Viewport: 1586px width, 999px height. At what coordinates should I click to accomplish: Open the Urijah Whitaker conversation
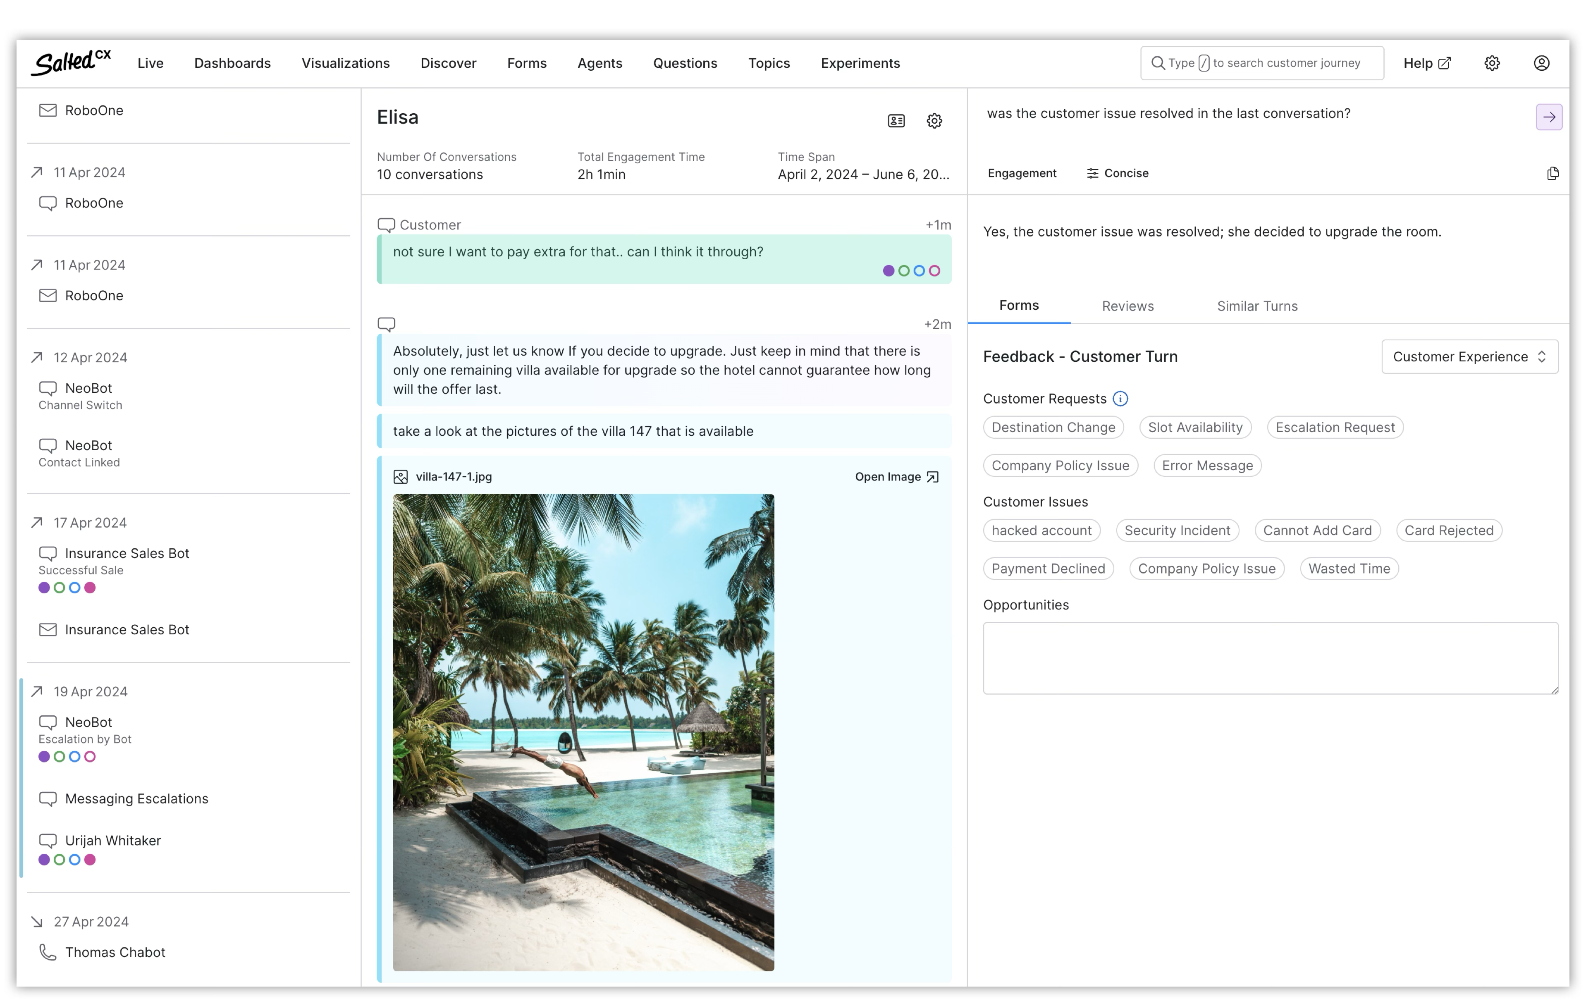tap(112, 841)
